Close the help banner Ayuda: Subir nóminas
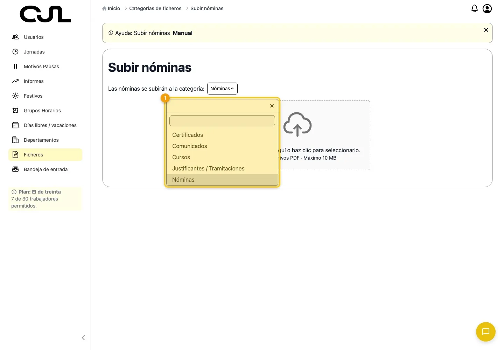Image resolution: width=504 pixels, height=350 pixels. (486, 30)
